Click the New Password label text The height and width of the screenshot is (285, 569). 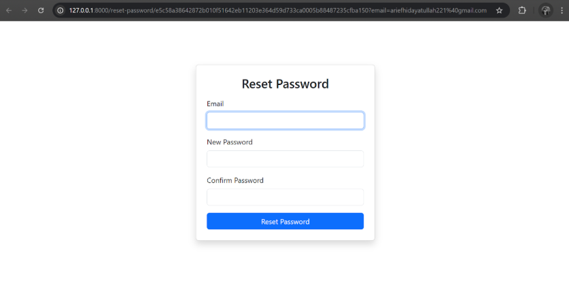[x=230, y=142]
